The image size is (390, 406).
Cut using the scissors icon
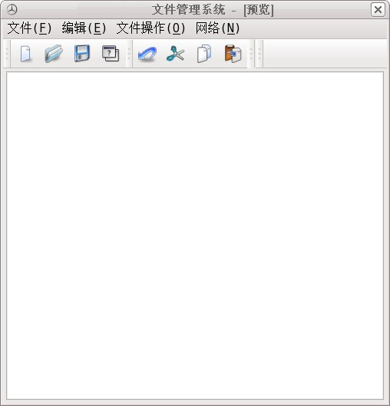[x=176, y=54]
